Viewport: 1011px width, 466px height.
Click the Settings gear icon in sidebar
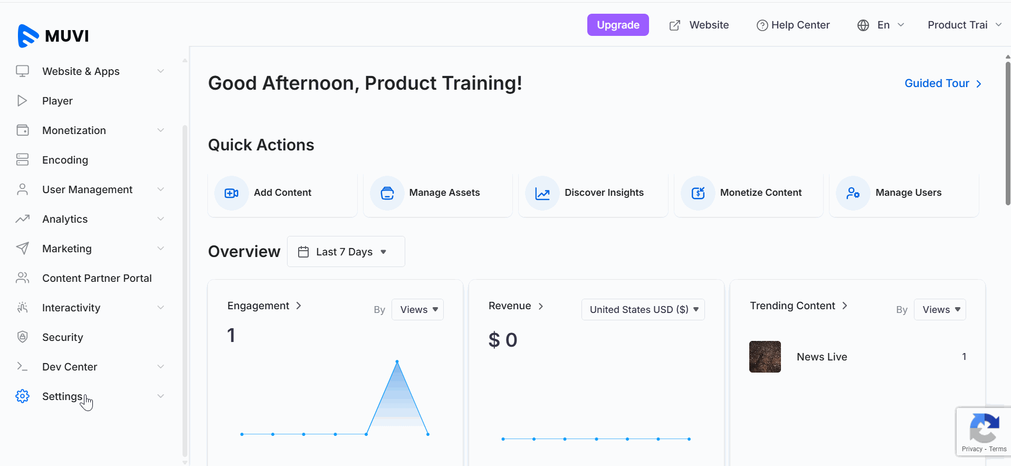tap(22, 396)
